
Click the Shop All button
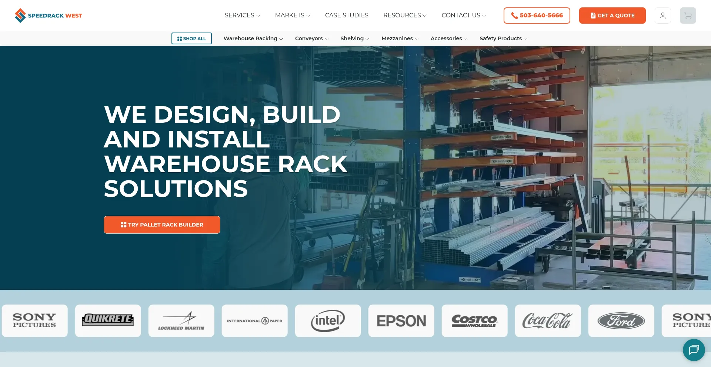[x=191, y=38]
